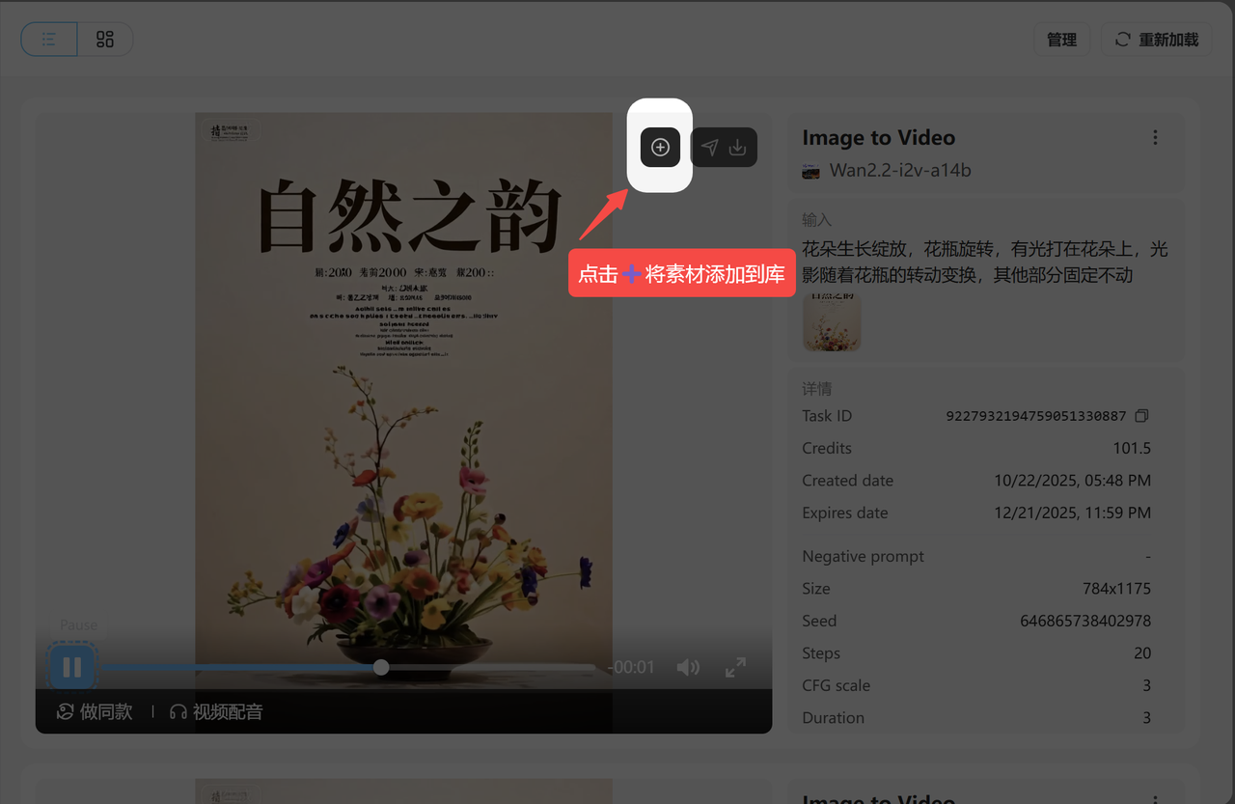Open the input image thumbnail 自然之韵
The height and width of the screenshot is (804, 1235).
tap(832, 322)
